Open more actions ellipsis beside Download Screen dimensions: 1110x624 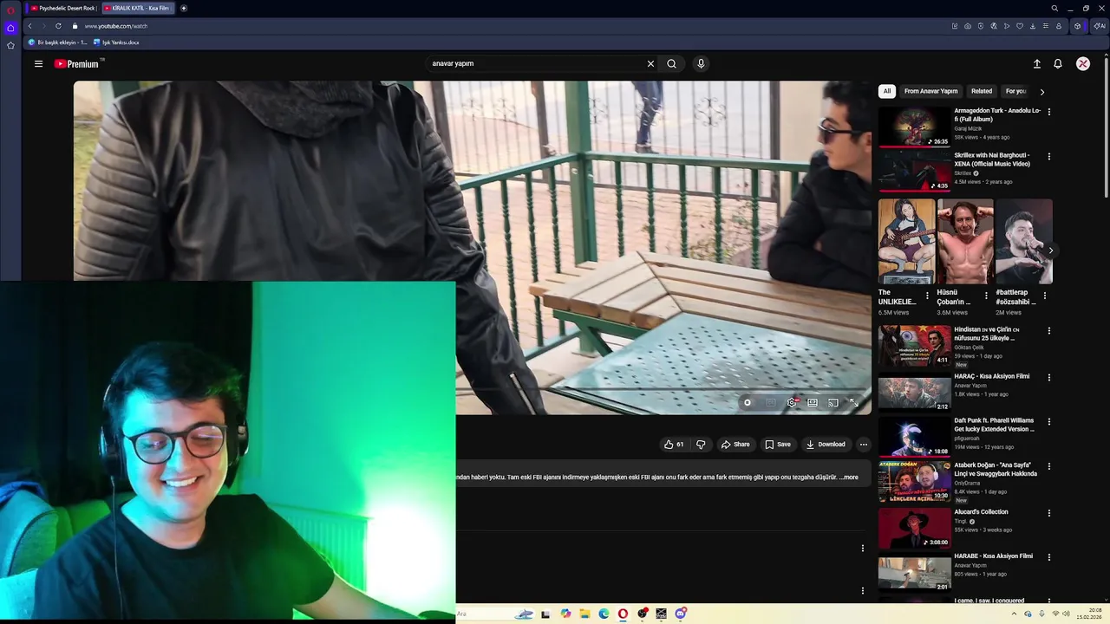click(863, 445)
